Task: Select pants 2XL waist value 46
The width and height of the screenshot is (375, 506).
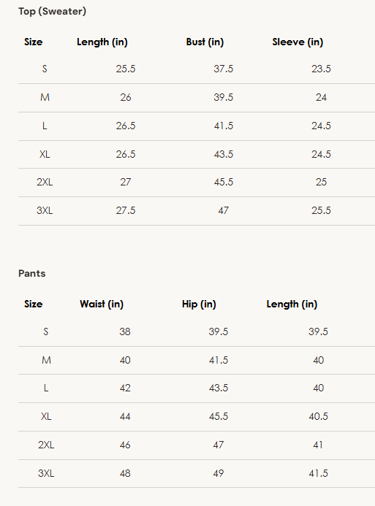Action: (x=125, y=445)
